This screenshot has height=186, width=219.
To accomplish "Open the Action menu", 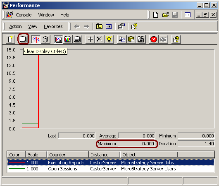I will coord(15,26).
